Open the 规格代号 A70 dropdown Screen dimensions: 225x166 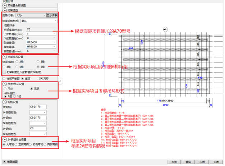(x=31, y=15)
